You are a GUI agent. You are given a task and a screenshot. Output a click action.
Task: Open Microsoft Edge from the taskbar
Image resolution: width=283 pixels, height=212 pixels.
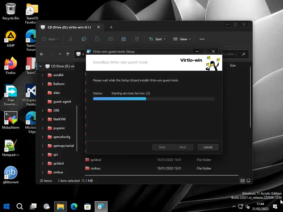74,206
